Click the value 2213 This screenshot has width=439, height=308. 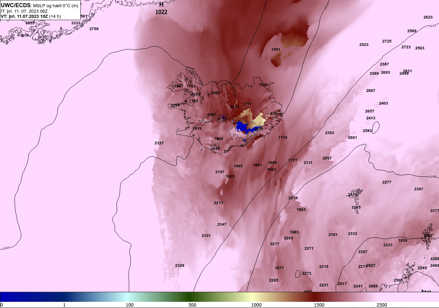(x=218, y=203)
